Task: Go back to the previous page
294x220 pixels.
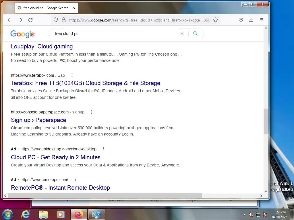Action: click(10, 20)
